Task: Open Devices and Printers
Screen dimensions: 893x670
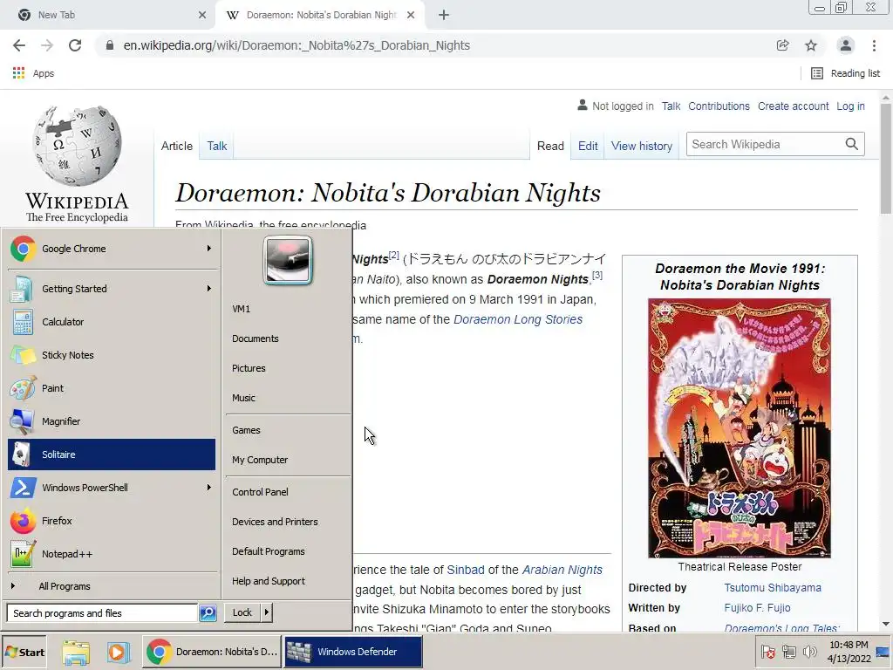Action: tap(275, 522)
